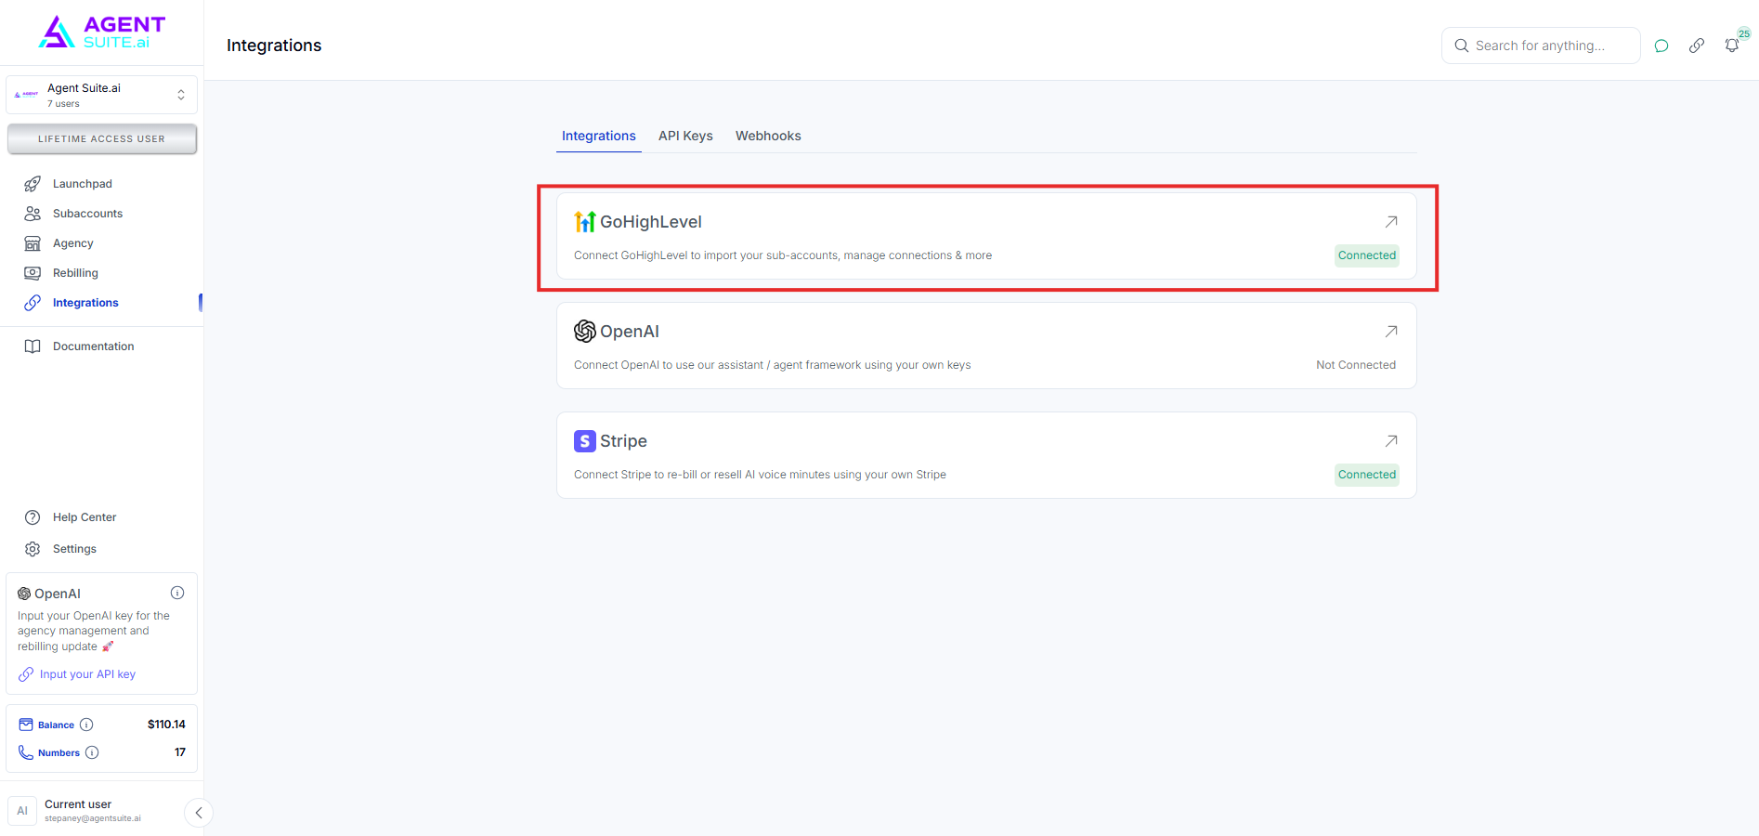Open Launchpad from the sidebar
Viewport: 1759px width, 836px height.
82,184
